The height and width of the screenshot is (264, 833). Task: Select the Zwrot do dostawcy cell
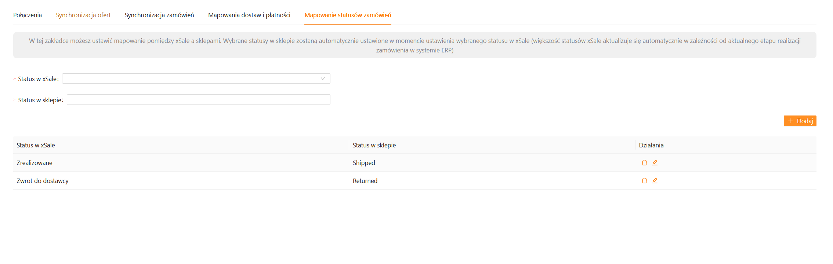(43, 181)
